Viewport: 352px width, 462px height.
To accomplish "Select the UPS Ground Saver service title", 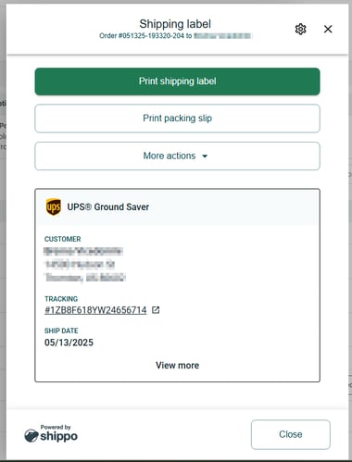I will [x=108, y=206].
